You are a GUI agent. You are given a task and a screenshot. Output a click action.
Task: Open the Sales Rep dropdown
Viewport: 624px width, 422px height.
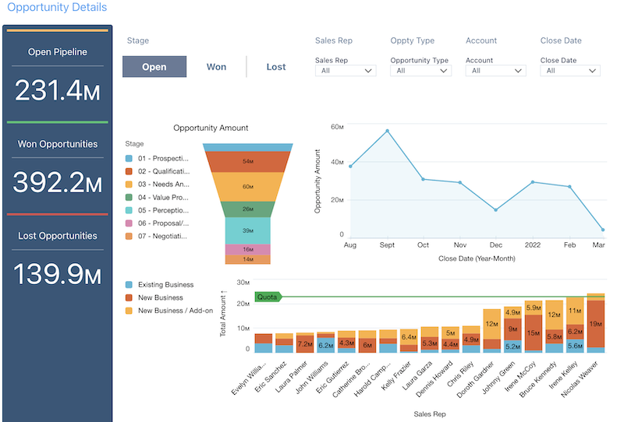coord(346,71)
